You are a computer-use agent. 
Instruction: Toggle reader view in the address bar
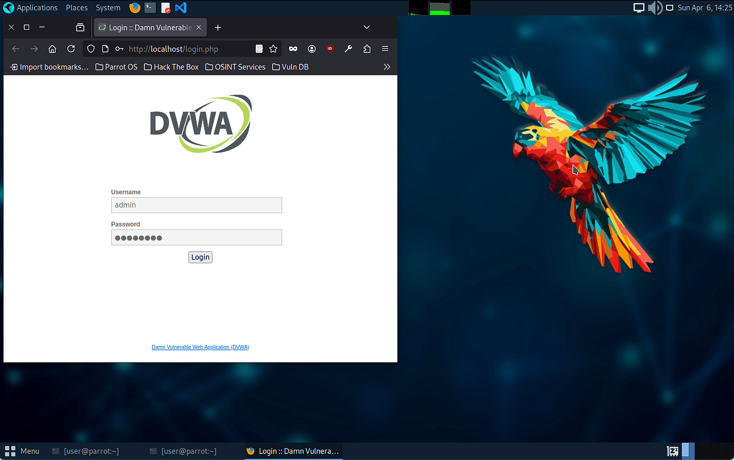coord(259,49)
